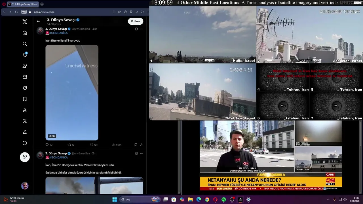Share the İran füzeleri post
Image resolution: width=363 pixels, height=204 pixels.
click(142, 145)
